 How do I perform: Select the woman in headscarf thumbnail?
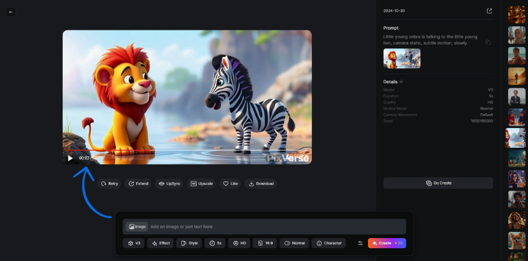tap(517, 35)
